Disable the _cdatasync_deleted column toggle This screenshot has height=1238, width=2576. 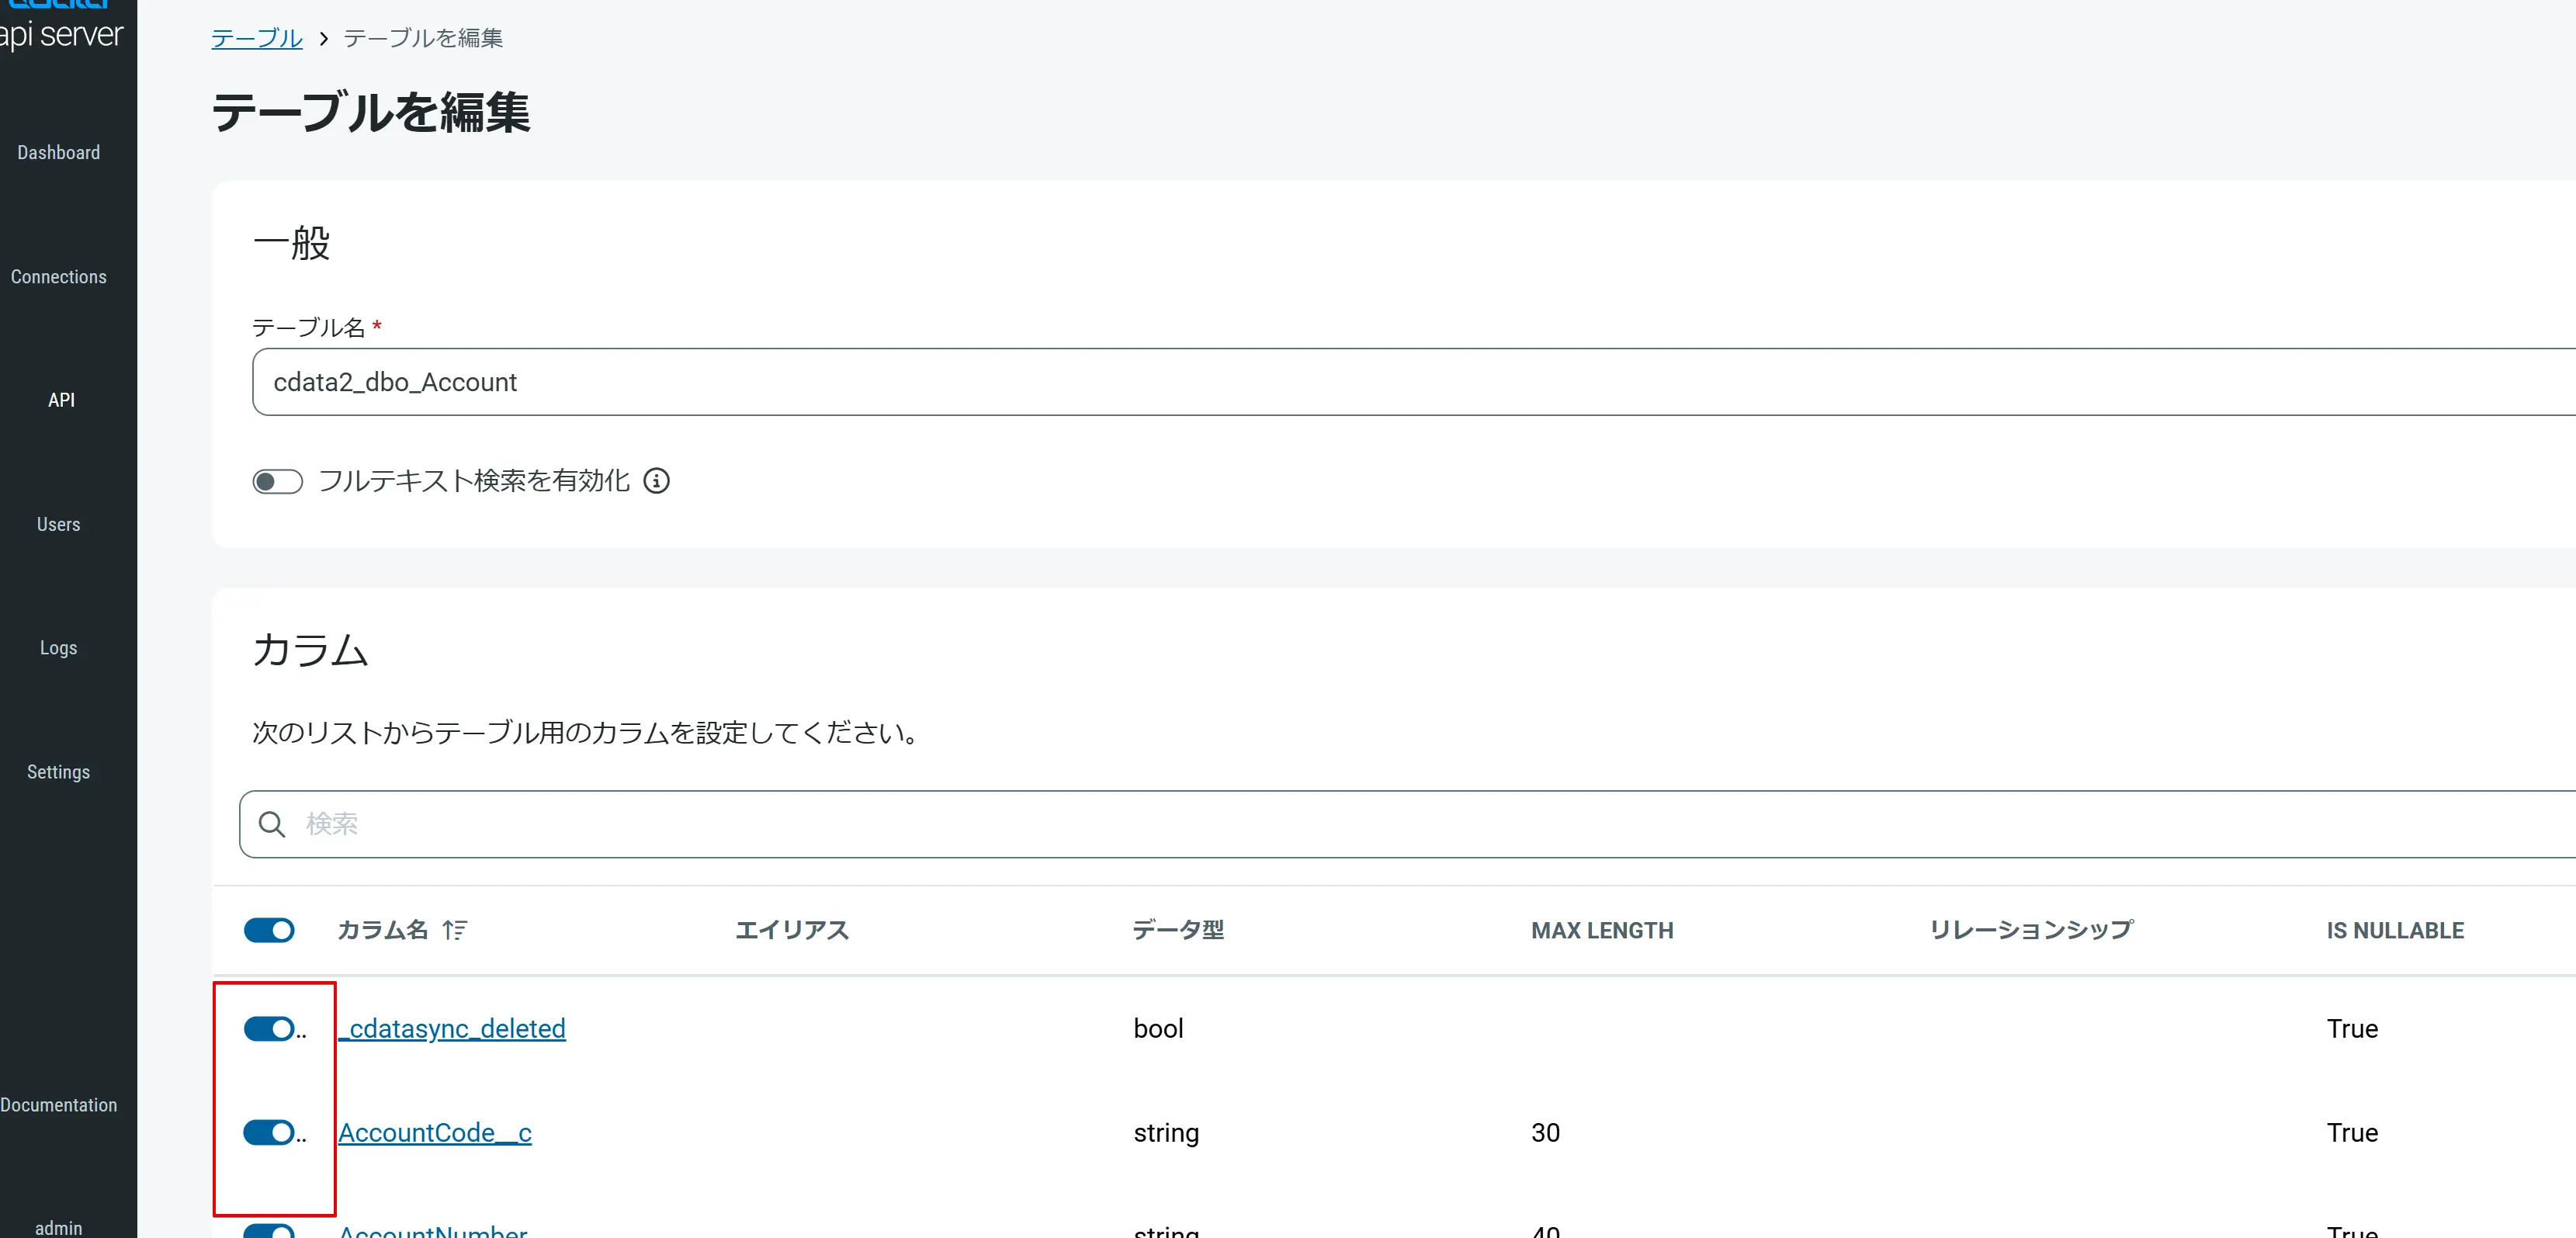(268, 1028)
